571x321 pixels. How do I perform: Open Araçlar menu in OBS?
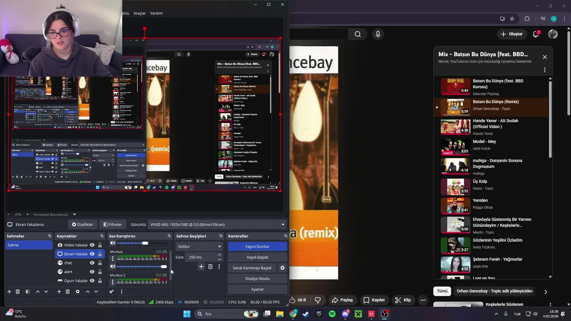[140, 13]
